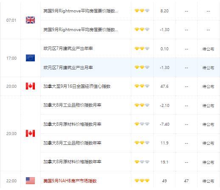Screen dimensions: 220x190
Task: Click importance stars for 欧元区7月建筑业产出年率
Action: click(142, 49)
